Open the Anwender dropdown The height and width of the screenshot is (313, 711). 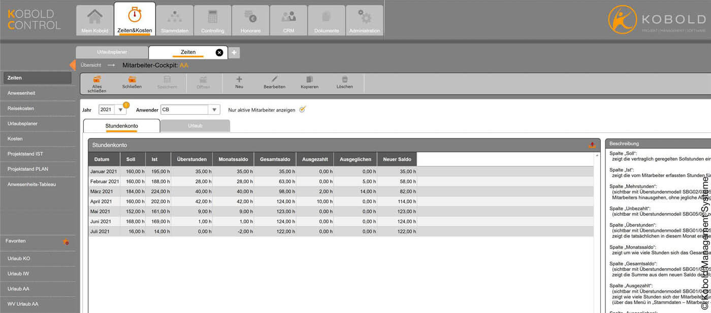pos(214,109)
